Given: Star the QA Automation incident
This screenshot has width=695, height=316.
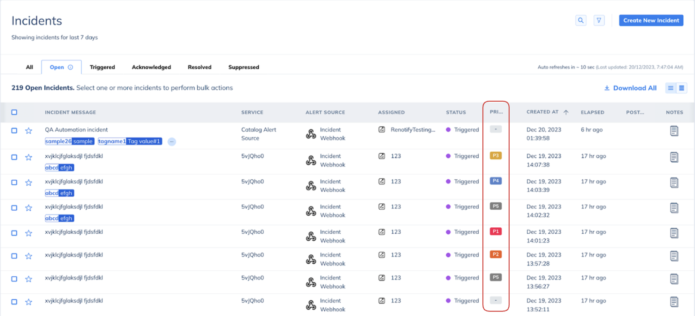Looking at the screenshot, I should (29, 131).
